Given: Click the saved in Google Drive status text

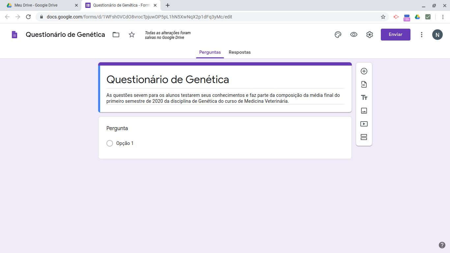Looking at the screenshot, I should pos(168,35).
